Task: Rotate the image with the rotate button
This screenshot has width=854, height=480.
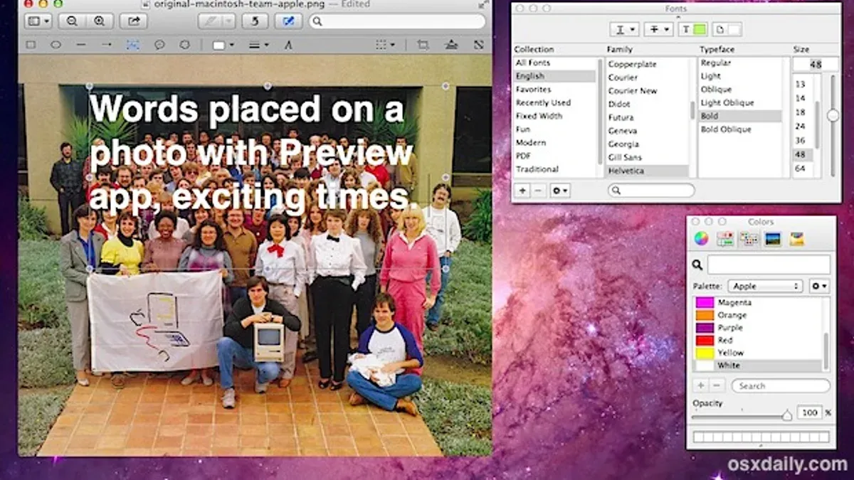Action: pyautogui.click(x=255, y=21)
